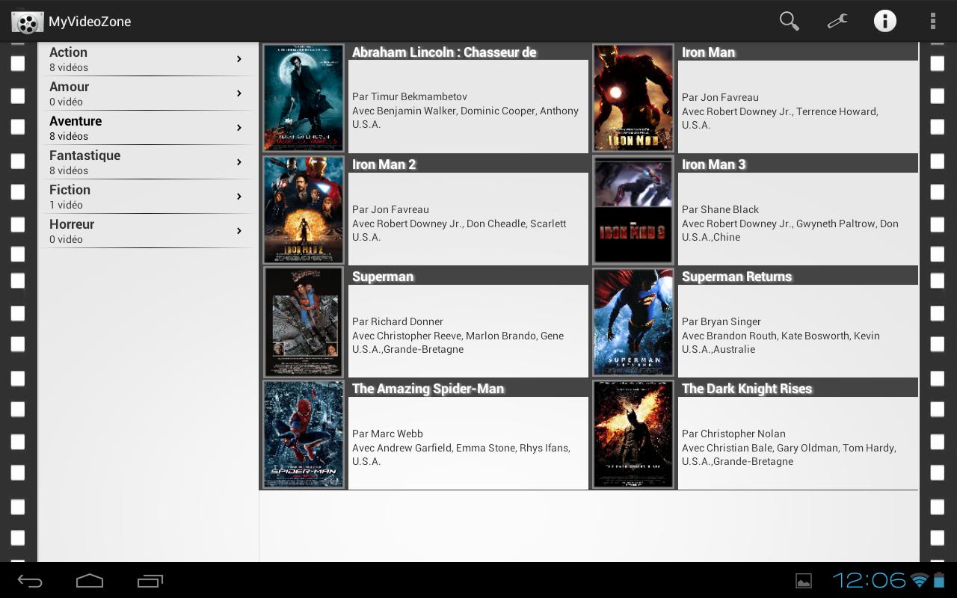Click the title "Abraham Lincoln : Chasseur de"
Image resolution: width=957 pixels, height=598 pixels.
(444, 52)
